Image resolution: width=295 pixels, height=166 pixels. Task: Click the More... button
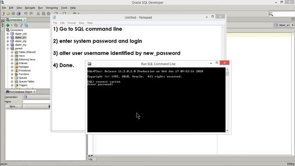[x=13, y=107]
